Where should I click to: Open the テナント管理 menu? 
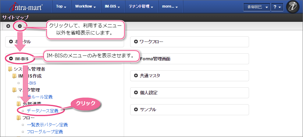click(141, 7)
